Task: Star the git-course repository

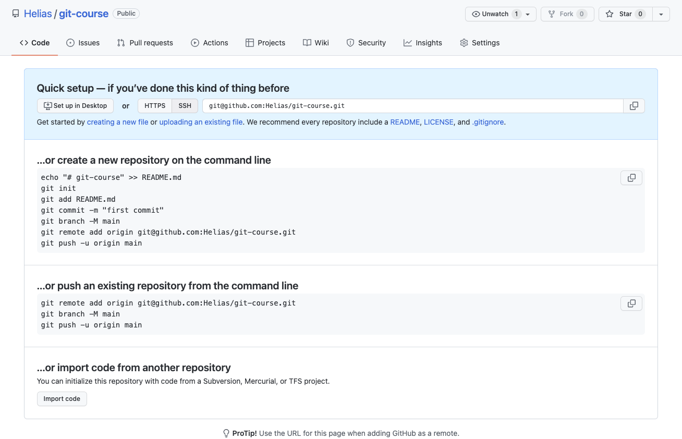Action: pyautogui.click(x=625, y=14)
